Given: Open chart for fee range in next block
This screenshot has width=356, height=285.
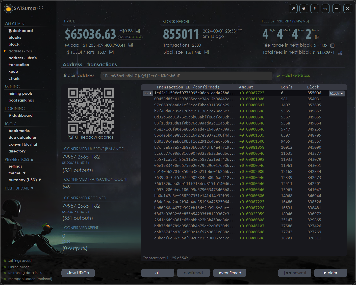Looking at the screenshot, I should tap(332, 45).
